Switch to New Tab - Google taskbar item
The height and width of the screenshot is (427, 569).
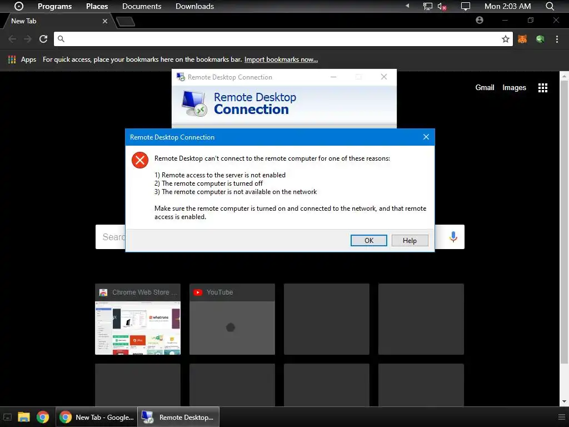coord(97,417)
